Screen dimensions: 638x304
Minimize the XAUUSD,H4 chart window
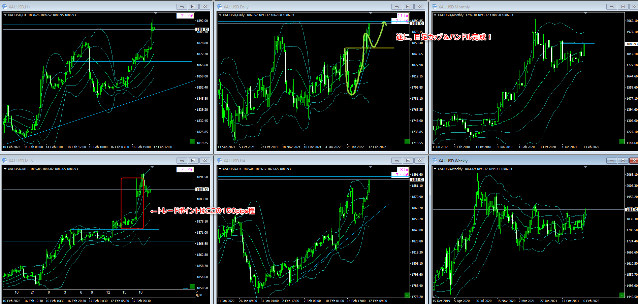tap(396, 161)
